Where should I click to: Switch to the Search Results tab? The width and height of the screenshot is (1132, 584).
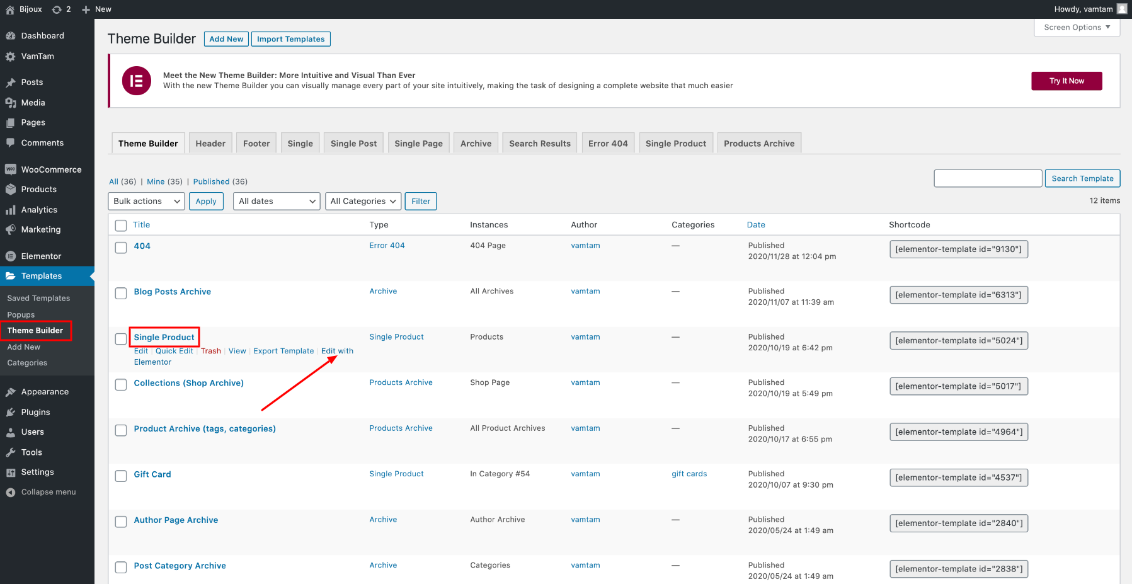pyautogui.click(x=540, y=144)
